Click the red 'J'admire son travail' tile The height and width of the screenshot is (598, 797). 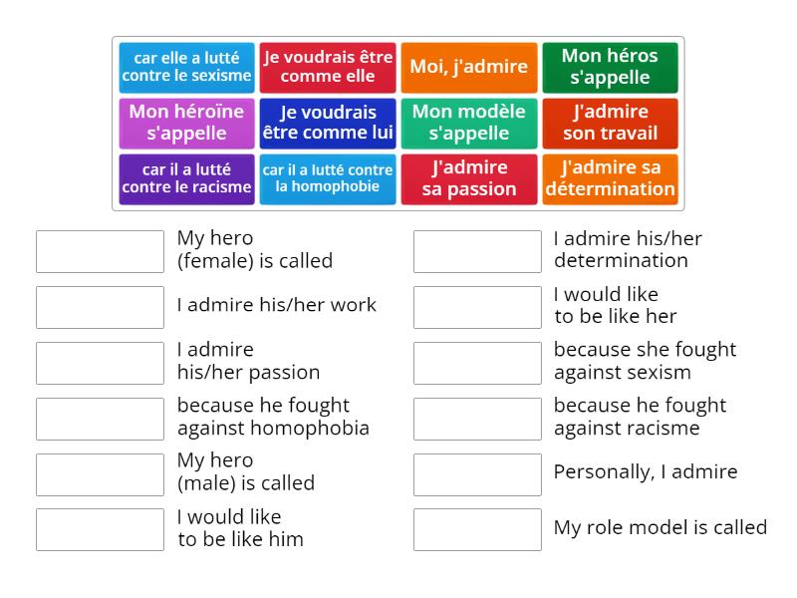coord(611,124)
